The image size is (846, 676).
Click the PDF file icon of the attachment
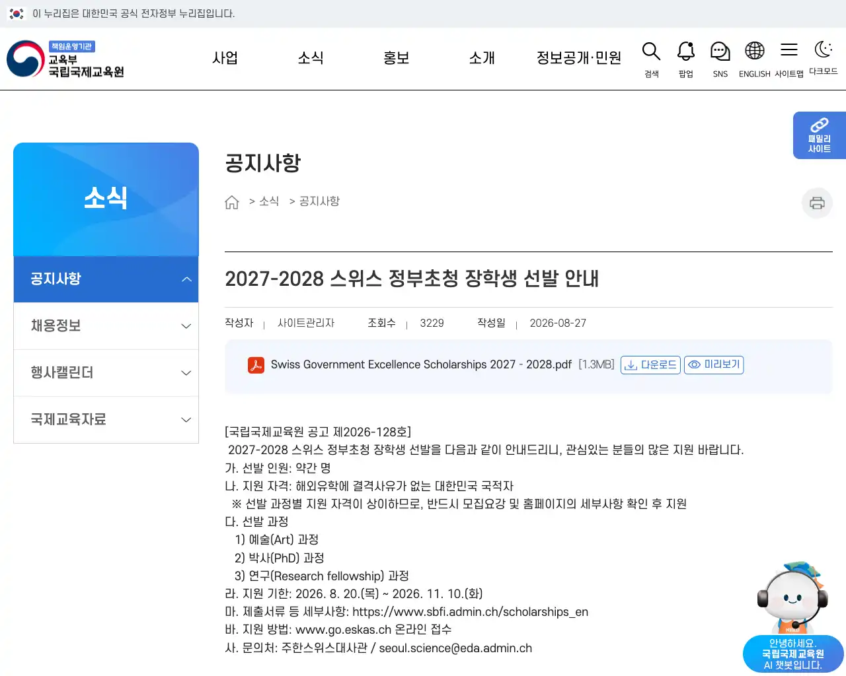pos(256,365)
